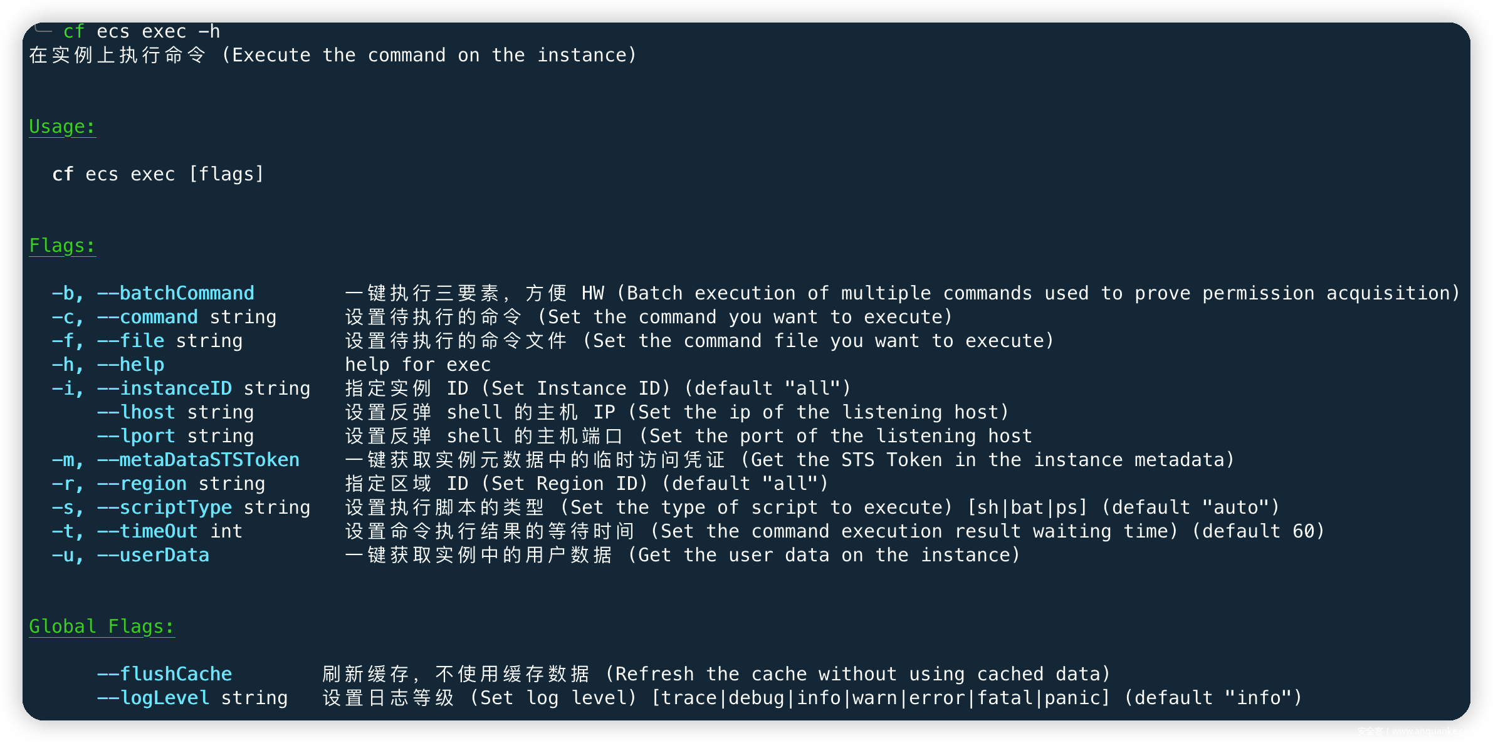
Task: Click the --region string flag
Action: point(181,484)
